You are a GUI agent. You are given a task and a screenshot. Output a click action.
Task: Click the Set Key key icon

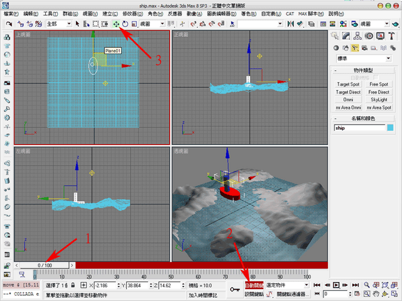235,290
